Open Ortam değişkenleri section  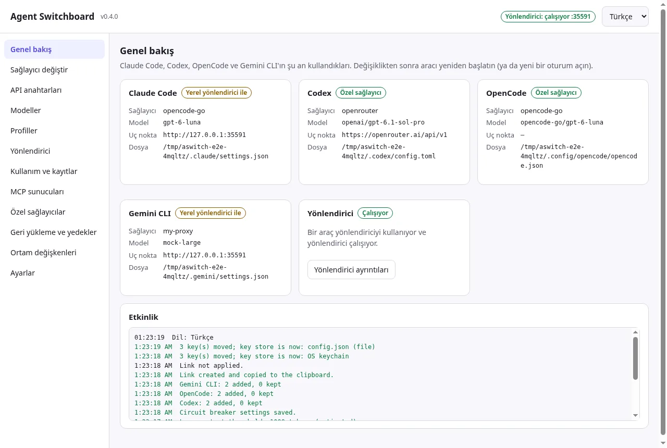point(54,253)
